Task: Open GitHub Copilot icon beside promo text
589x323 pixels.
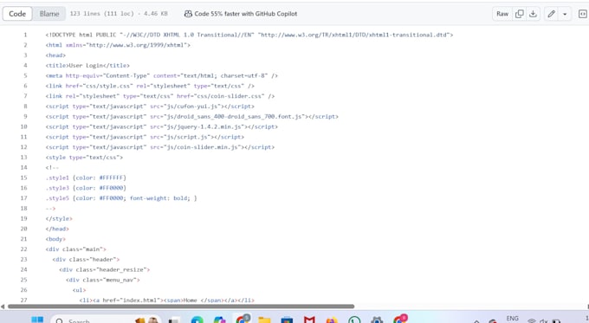Action: click(x=188, y=14)
